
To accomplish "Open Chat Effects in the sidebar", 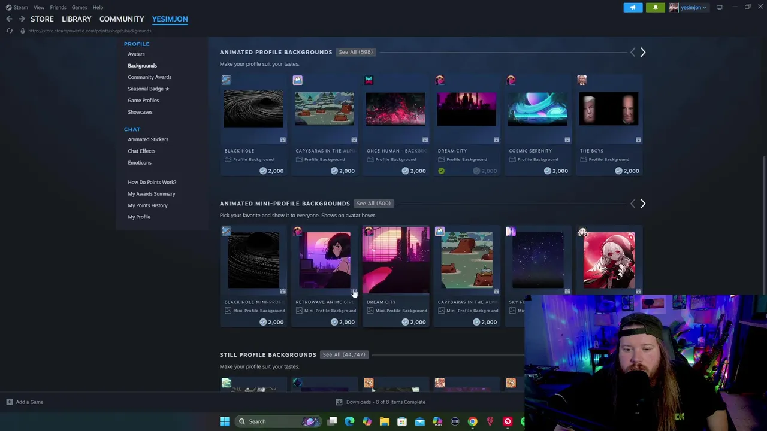I will 141,151.
